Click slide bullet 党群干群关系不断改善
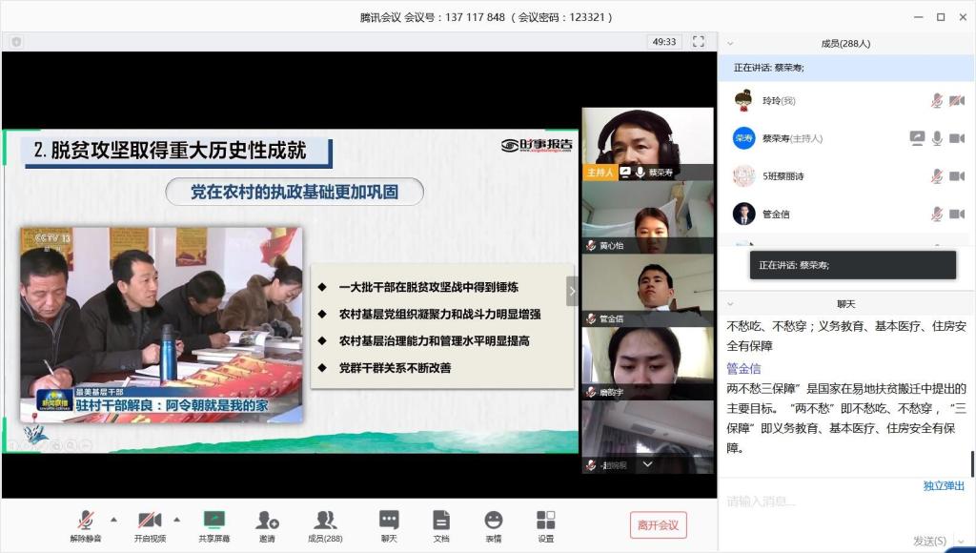This screenshot has height=553, width=976. click(x=395, y=368)
